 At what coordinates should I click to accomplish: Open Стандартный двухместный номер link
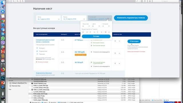[45, 41]
